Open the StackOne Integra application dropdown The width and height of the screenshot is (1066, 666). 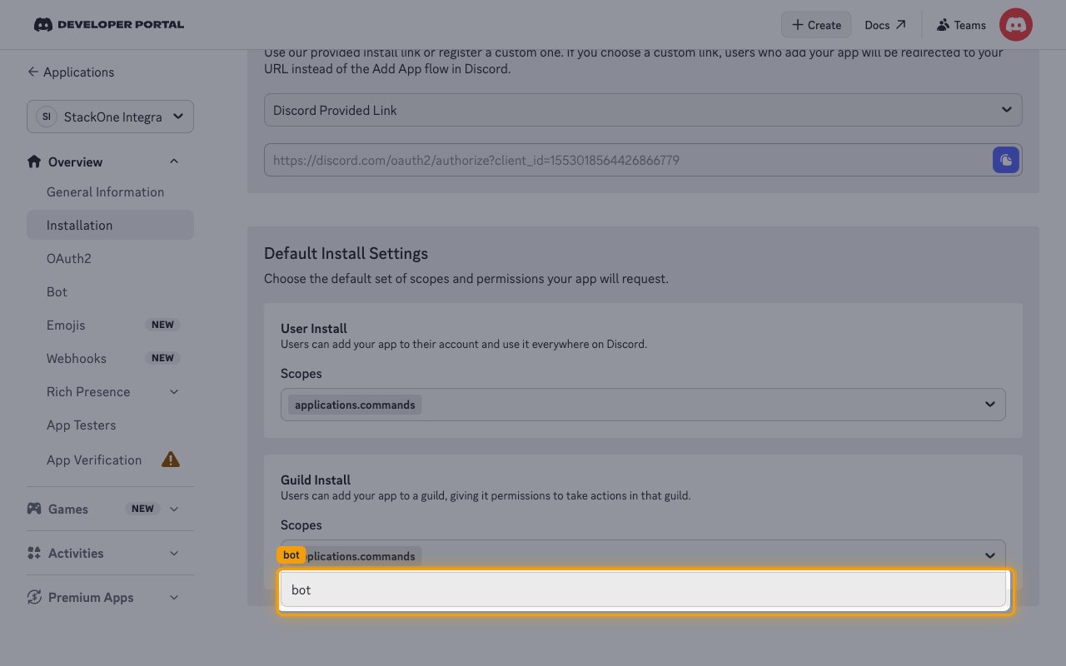click(x=110, y=117)
